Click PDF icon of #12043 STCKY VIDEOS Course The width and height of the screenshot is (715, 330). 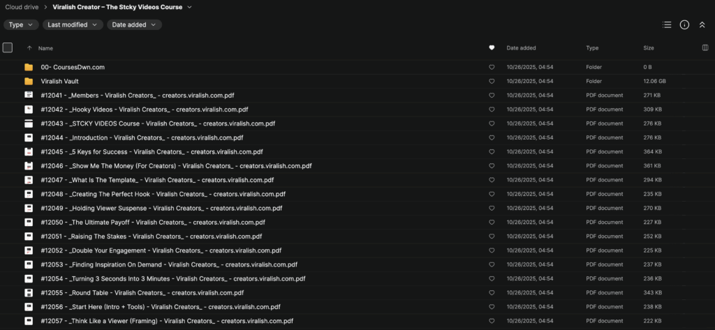[29, 123]
